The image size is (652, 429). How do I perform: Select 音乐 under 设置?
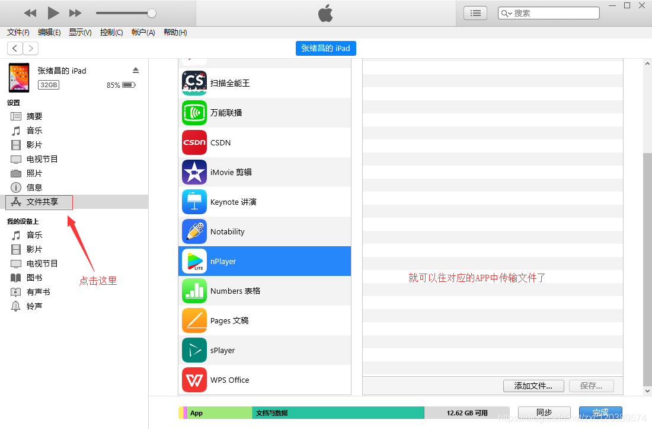pos(34,131)
